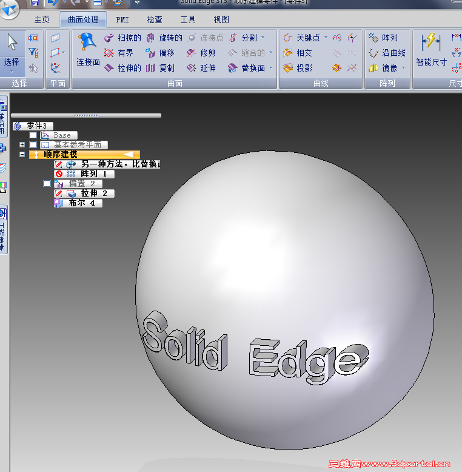Open the 曲面处理 ribbon tab
462x472 pixels.
83,19
